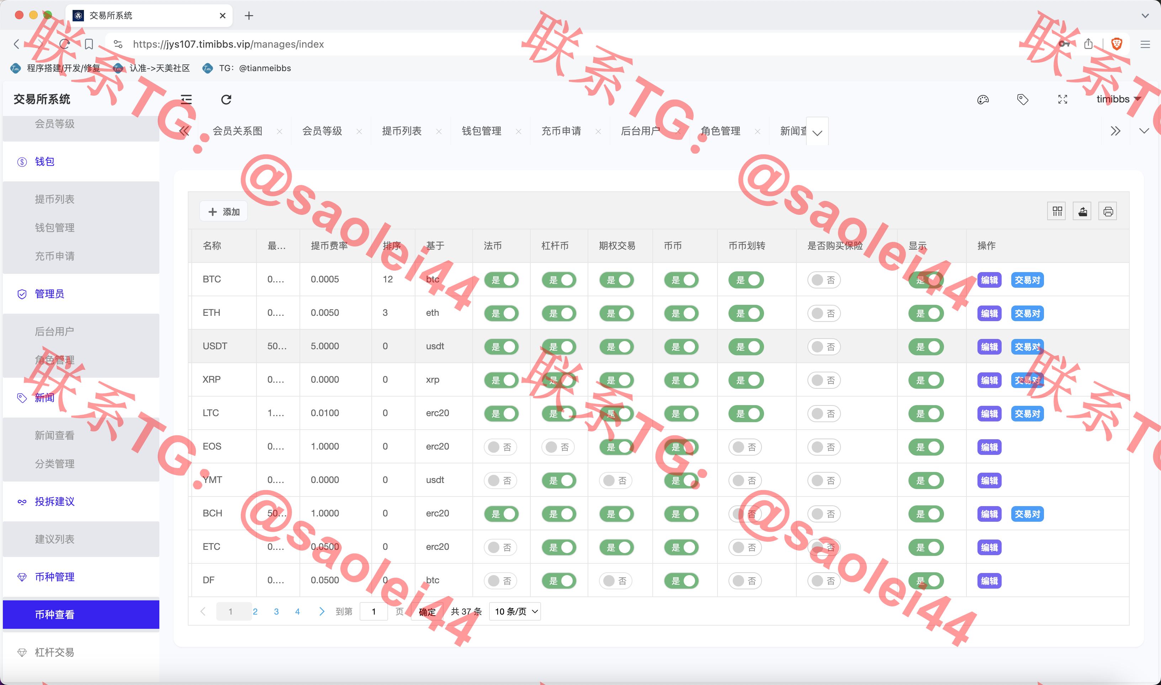Click the page number input field

(373, 612)
